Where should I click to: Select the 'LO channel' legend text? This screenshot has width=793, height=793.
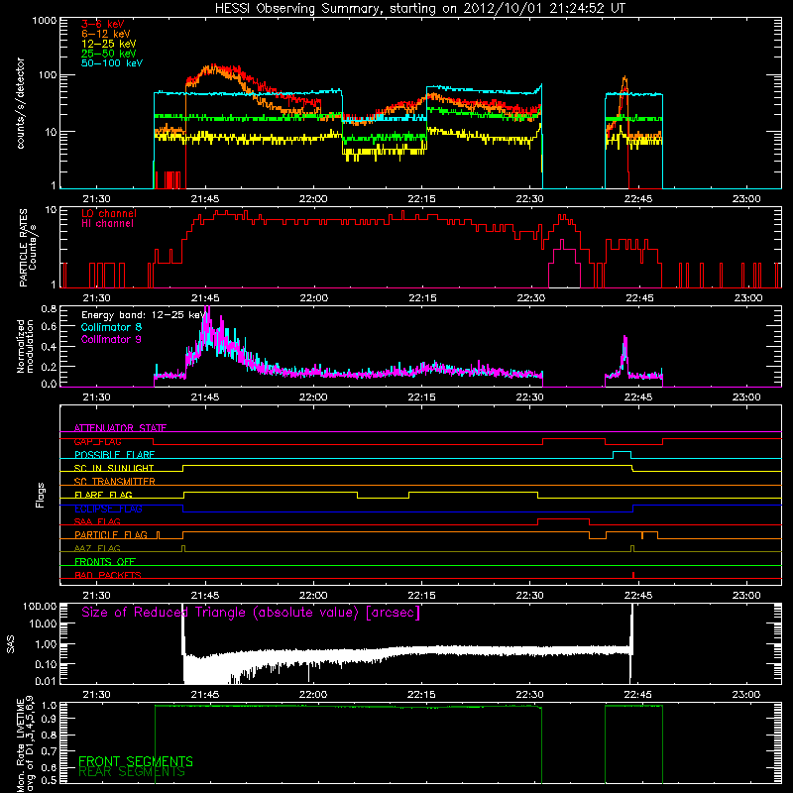[109, 214]
